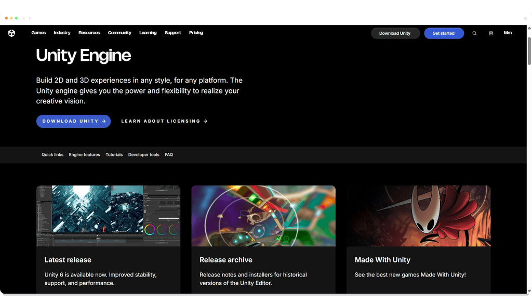Open the Learning nav menu
532x305 pixels.
pos(148,33)
